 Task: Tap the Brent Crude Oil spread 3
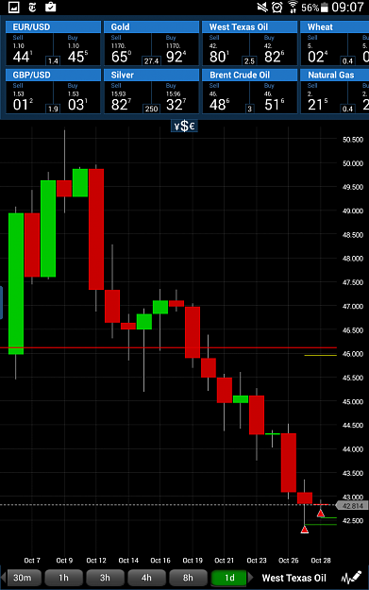(249, 109)
